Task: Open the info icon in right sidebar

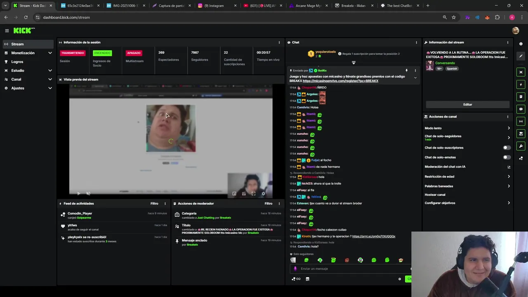Action: click(x=521, y=44)
